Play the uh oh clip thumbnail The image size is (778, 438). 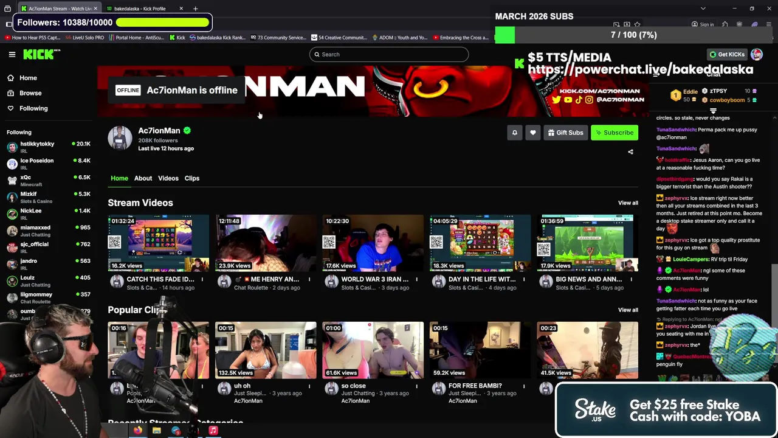click(x=266, y=350)
